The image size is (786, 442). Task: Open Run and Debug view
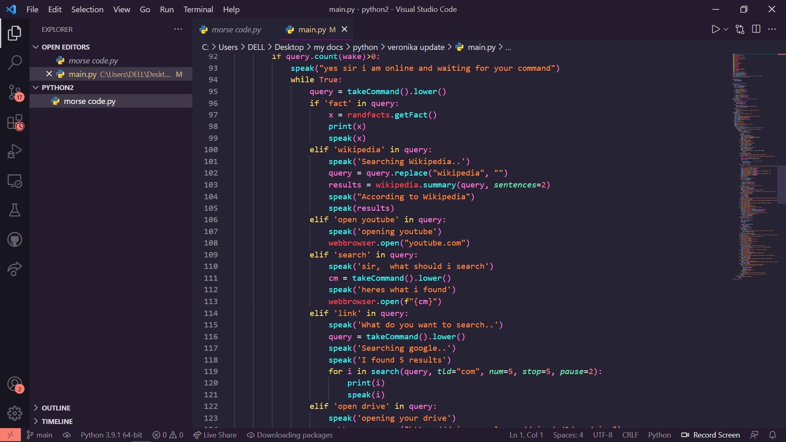click(15, 151)
